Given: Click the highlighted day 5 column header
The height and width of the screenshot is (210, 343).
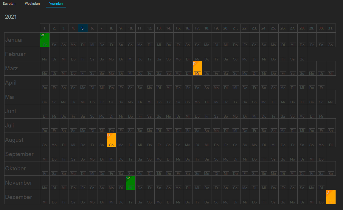Looking at the screenshot, I should point(83,28).
